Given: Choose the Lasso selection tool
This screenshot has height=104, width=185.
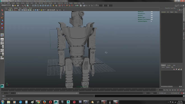Looking at the screenshot, I should pyautogui.click(x=2, y=14).
